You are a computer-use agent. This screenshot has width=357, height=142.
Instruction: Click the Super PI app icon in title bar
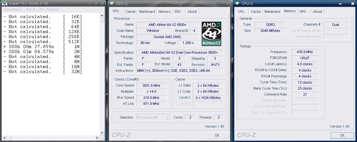pos(5,3)
